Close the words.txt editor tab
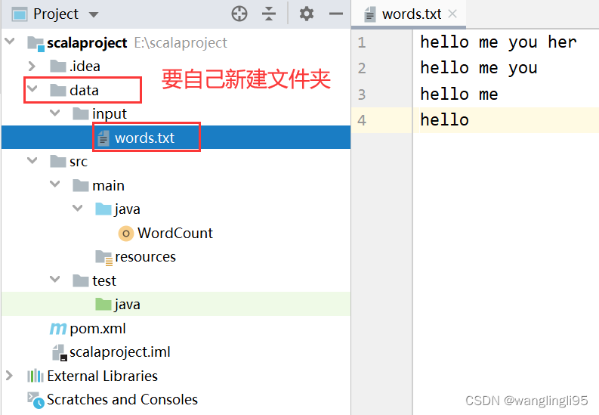This screenshot has width=599, height=415. point(452,14)
